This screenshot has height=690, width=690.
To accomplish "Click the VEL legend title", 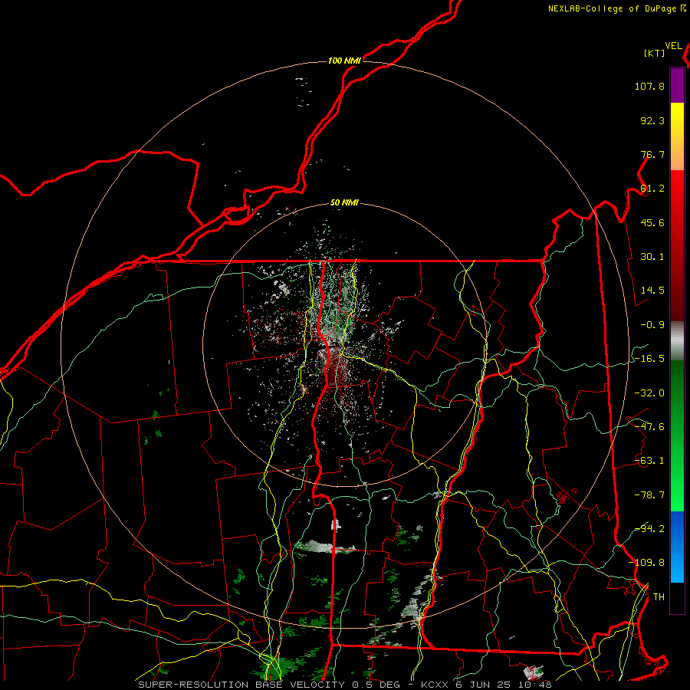I will [673, 46].
